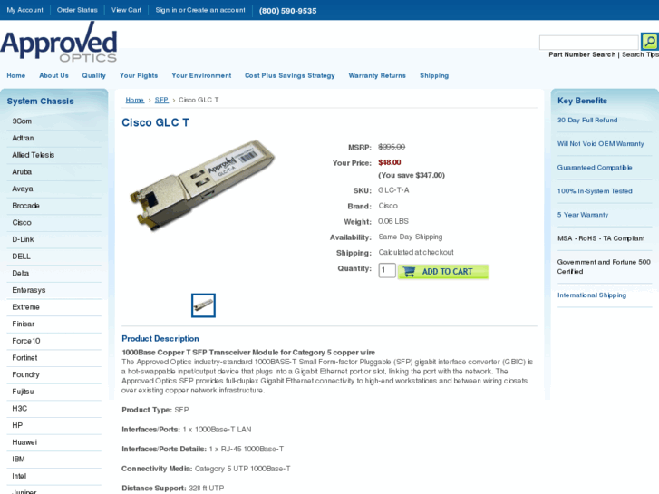The width and height of the screenshot is (659, 494).
Task: Open the 5 Year Warranty benefit link
Action: pyautogui.click(x=583, y=215)
